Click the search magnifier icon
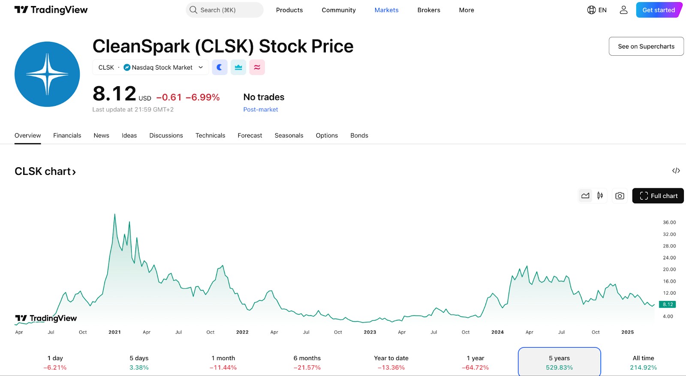 (193, 10)
